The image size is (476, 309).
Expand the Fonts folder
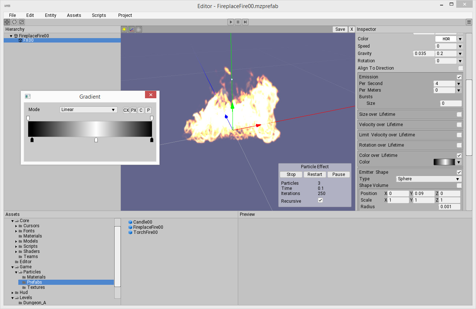(16, 231)
